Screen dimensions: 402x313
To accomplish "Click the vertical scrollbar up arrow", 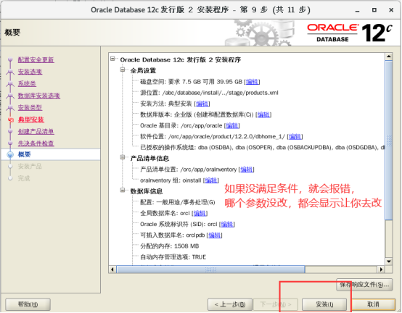I will 389,57.
